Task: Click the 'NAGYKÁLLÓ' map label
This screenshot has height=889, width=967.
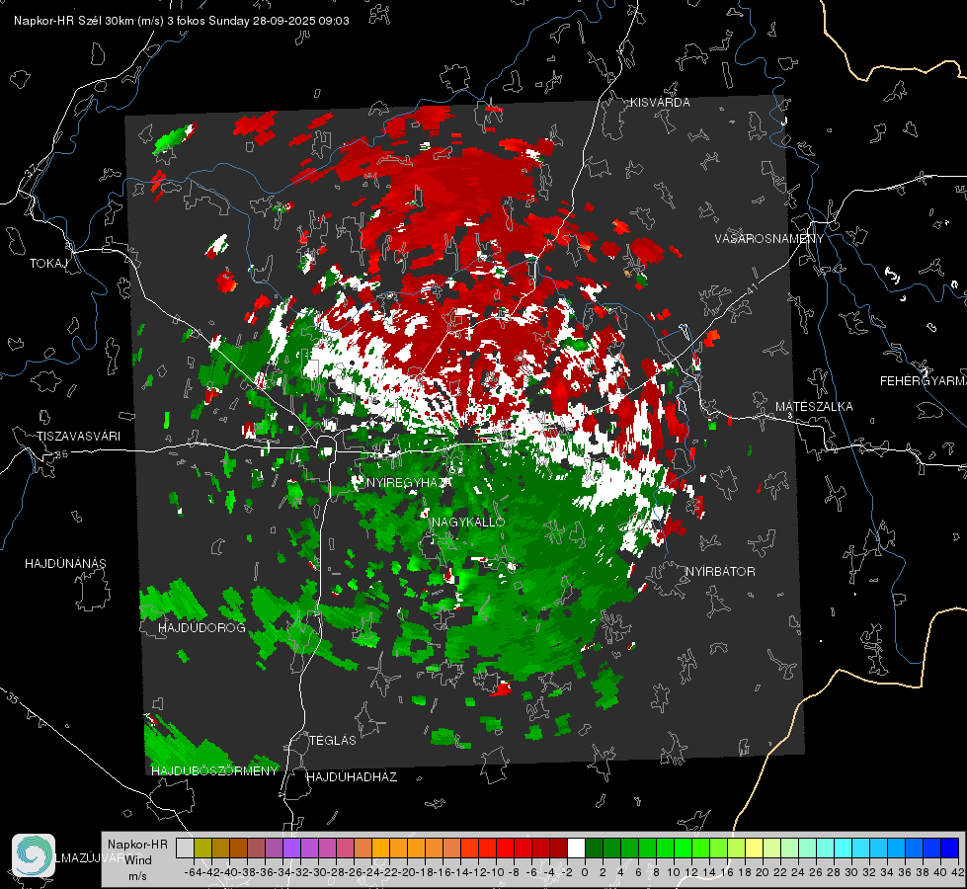Action: click(468, 522)
